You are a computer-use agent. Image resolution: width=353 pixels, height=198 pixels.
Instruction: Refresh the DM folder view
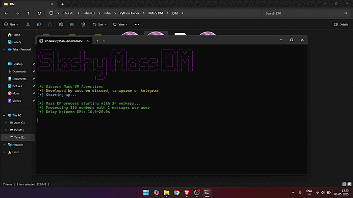click(x=39, y=13)
